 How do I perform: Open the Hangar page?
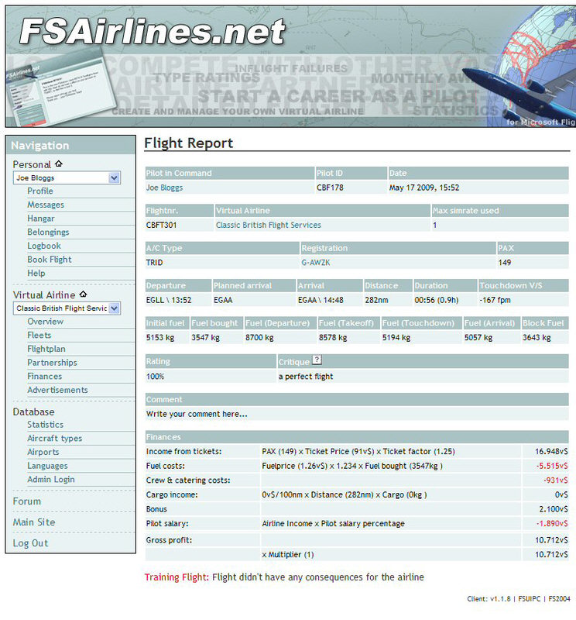click(41, 219)
